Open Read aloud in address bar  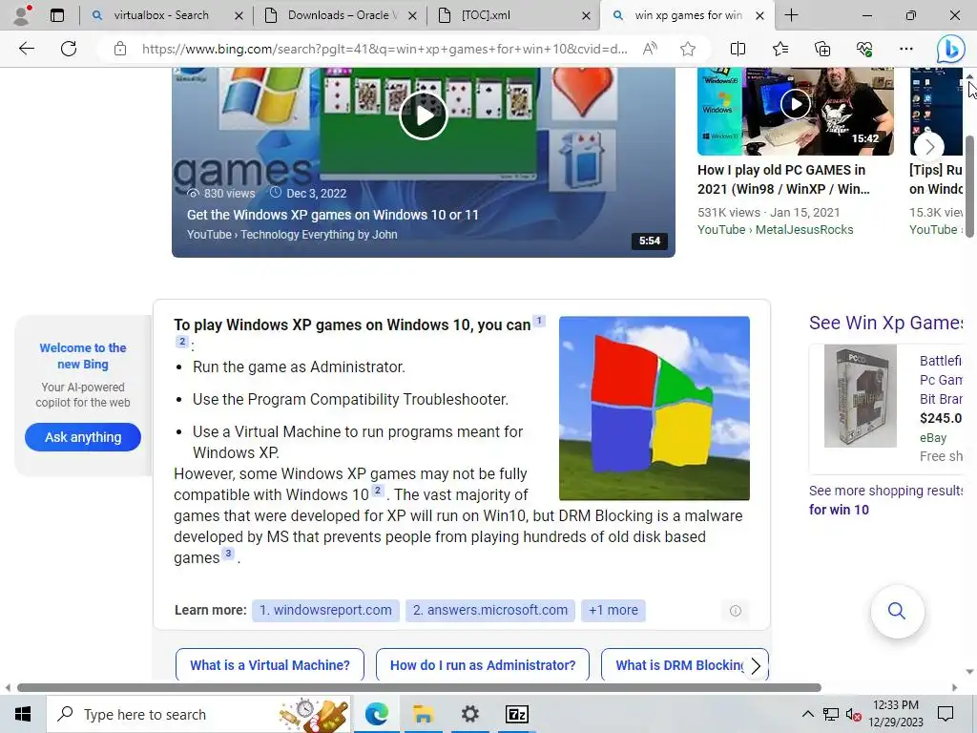[x=650, y=49]
